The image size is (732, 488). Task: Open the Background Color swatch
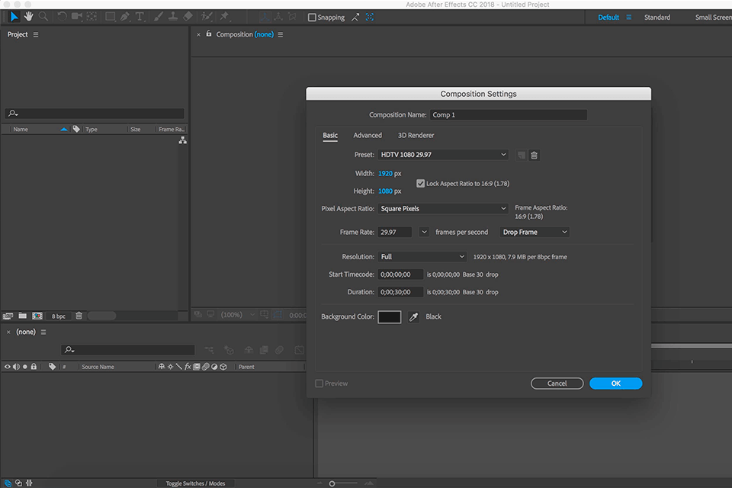[389, 316]
